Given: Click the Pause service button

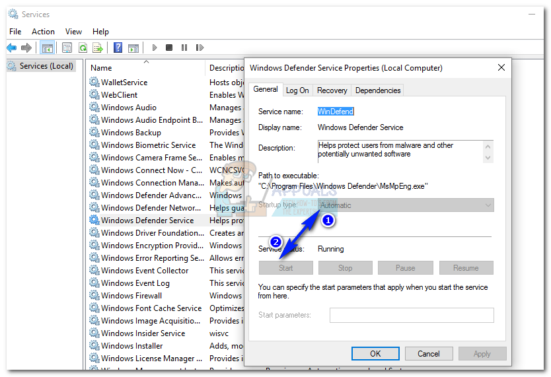Looking at the screenshot, I should (405, 268).
